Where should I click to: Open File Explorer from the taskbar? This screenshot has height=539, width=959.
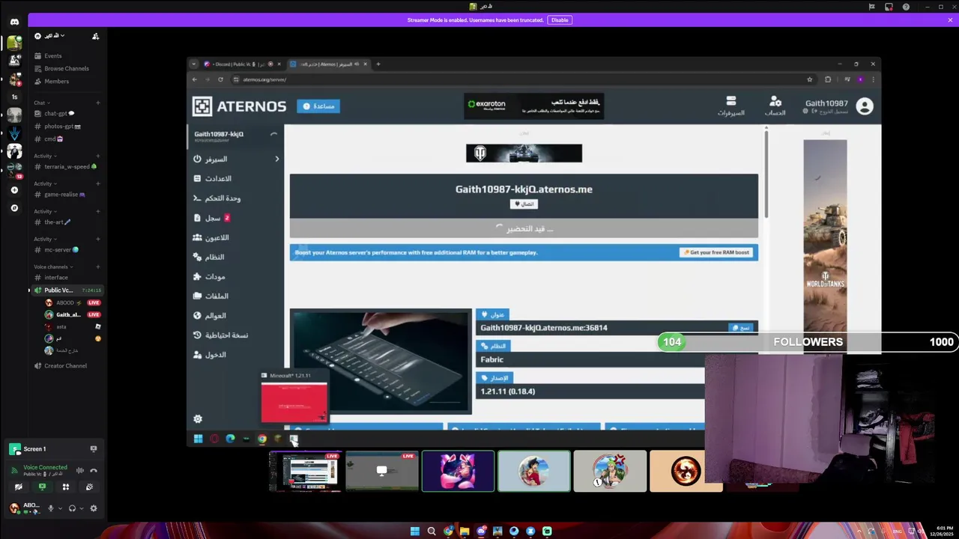pyautogui.click(x=465, y=532)
